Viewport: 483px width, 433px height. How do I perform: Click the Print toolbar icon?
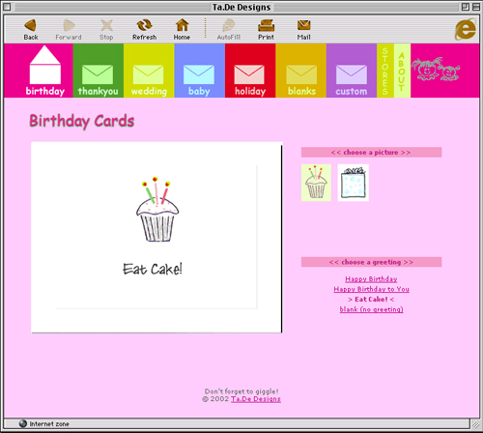pyautogui.click(x=266, y=25)
